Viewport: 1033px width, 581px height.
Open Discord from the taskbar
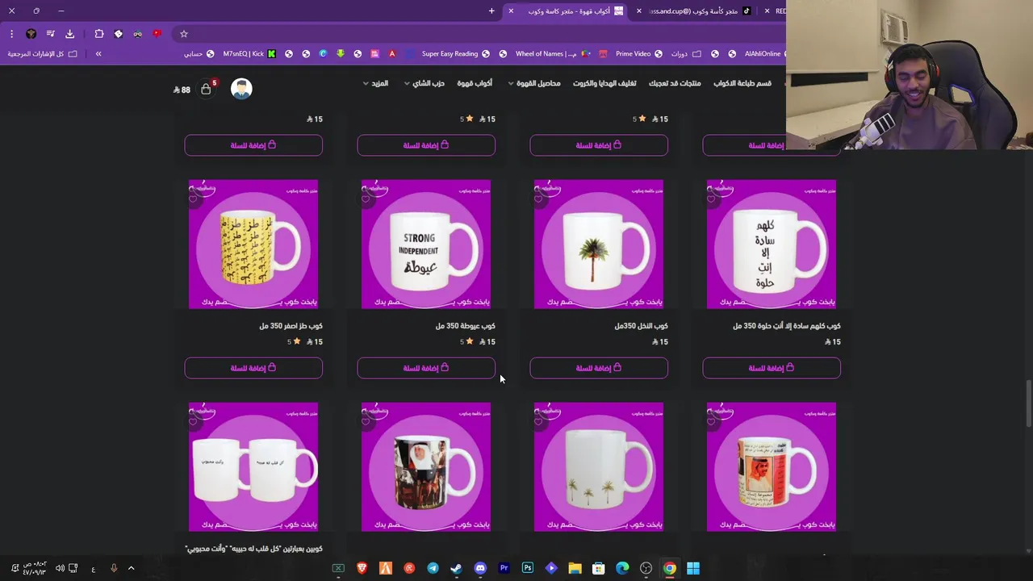click(480, 568)
